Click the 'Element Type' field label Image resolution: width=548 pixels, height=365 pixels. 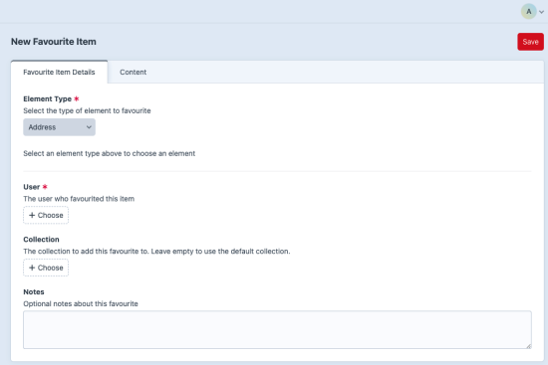pos(47,99)
